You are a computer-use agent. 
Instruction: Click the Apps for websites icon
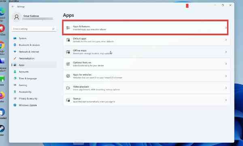click(68, 76)
